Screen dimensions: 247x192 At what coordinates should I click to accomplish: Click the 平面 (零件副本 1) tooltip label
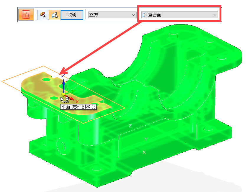click(78, 107)
